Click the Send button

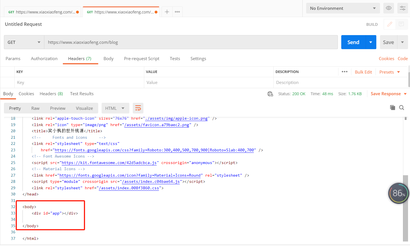353,42
